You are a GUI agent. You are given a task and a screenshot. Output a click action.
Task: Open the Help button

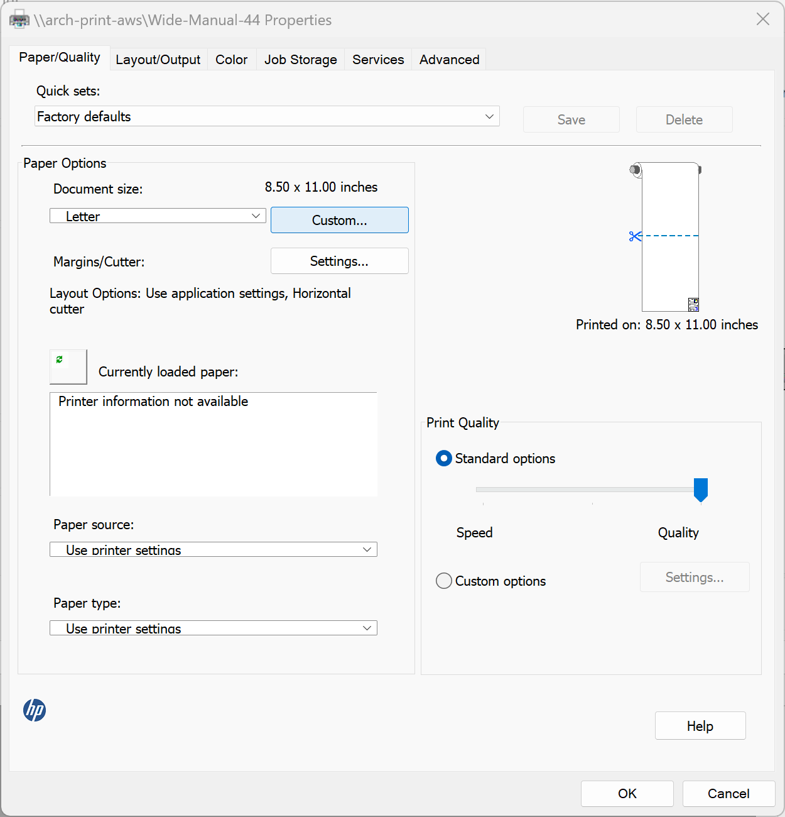pyautogui.click(x=700, y=726)
